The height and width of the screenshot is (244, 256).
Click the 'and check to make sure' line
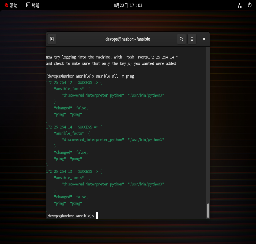(x=112, y=63)
